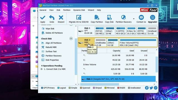The width and height of the screenshot is (178, 100).
Task: Open the General menu
Action: click(43, 10)
